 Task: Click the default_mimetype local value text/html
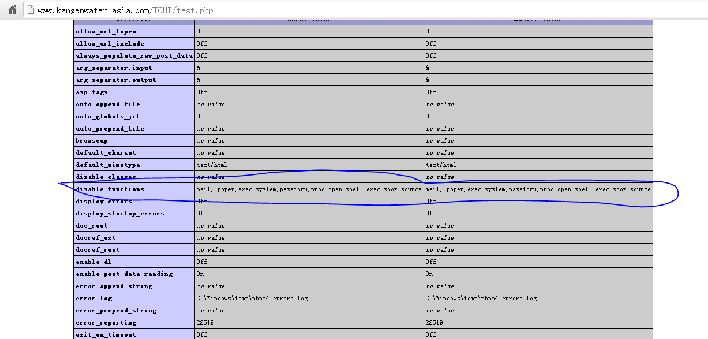pos(212,165)
